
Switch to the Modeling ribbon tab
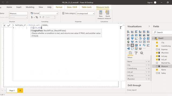coord(30,7)
